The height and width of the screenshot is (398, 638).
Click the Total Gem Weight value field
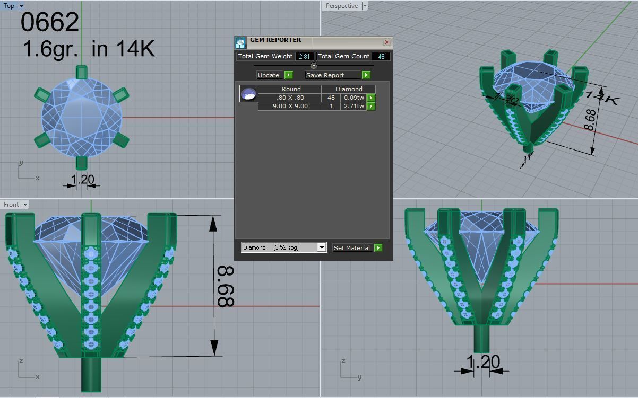(305, 56)
